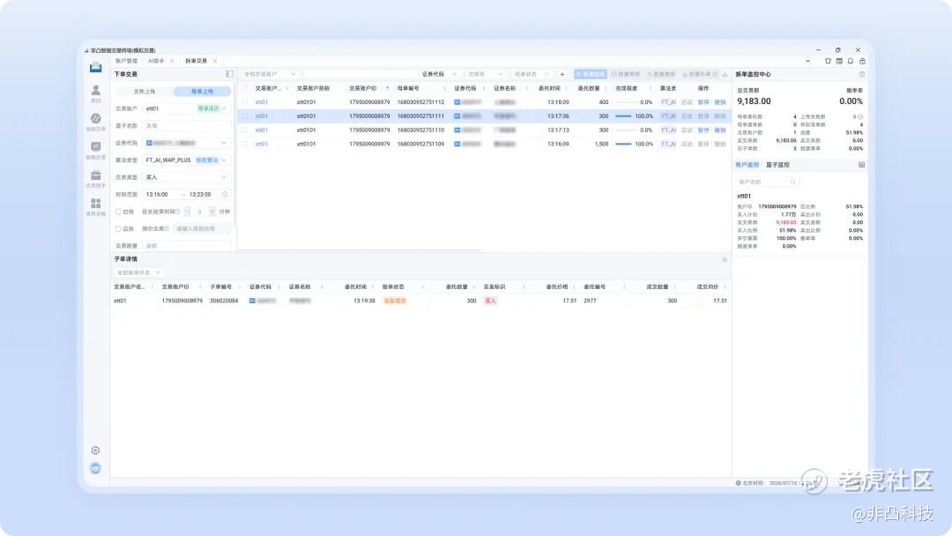Click the tray logo icon atop the sidebar
The image size is (952, 536).
[x=96, y=67]
